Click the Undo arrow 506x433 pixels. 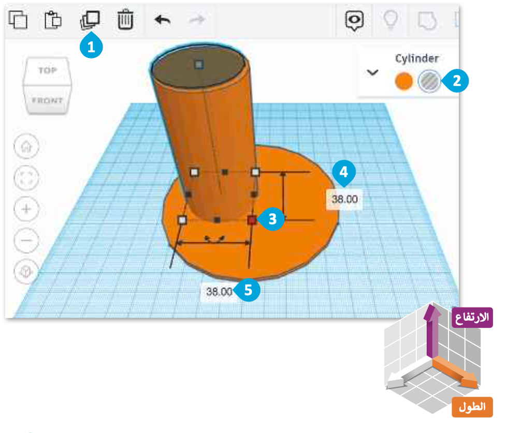162,20
